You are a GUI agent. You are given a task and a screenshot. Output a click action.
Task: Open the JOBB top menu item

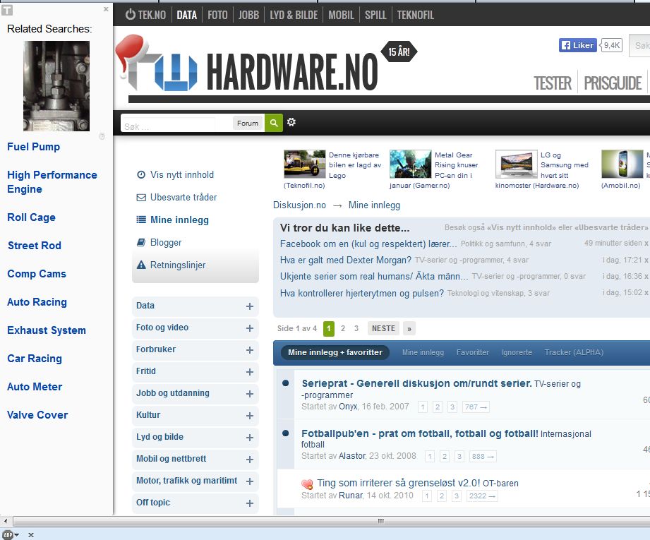point(248,15)
